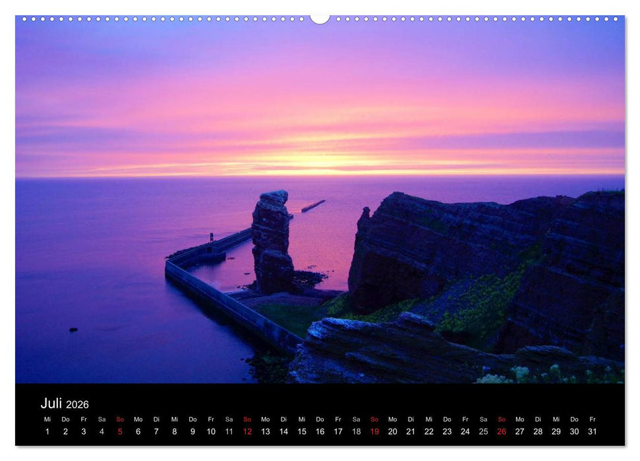Screen dimensions: 640x461
Task: Choose date 19 in the calendar strip
Action: (374, 431)
